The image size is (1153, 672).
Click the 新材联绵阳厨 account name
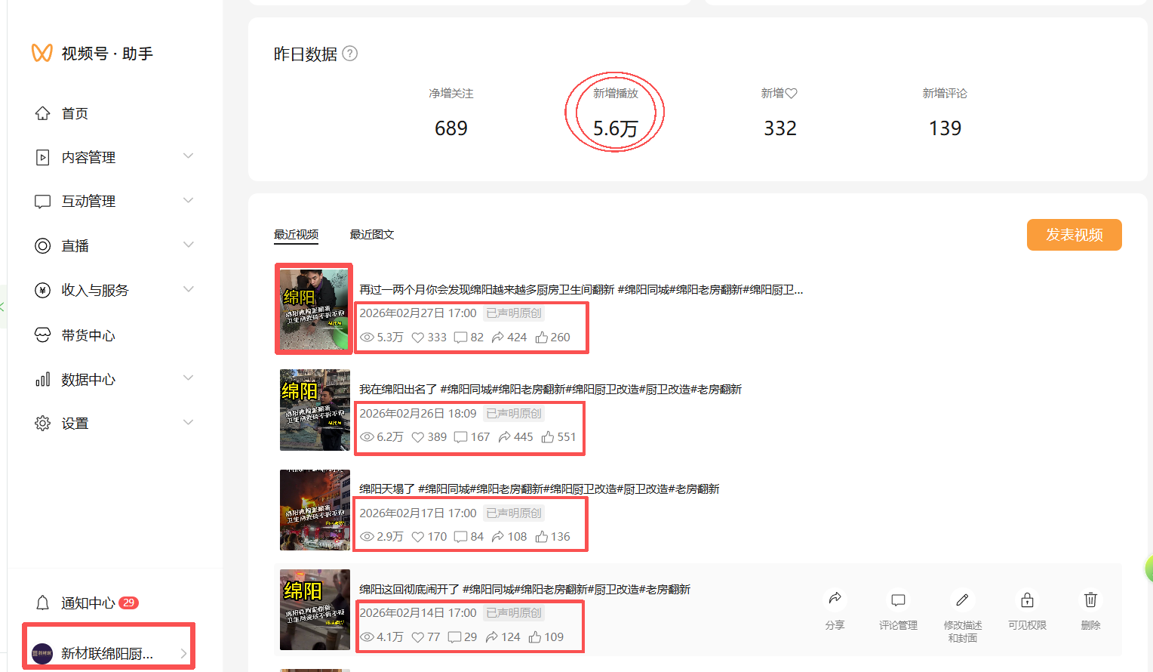click(107, 654)
